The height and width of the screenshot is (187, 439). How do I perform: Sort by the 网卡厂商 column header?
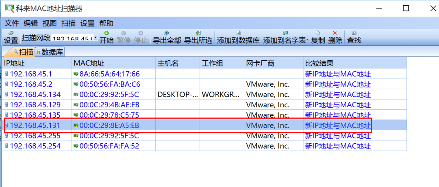[274, 63]
